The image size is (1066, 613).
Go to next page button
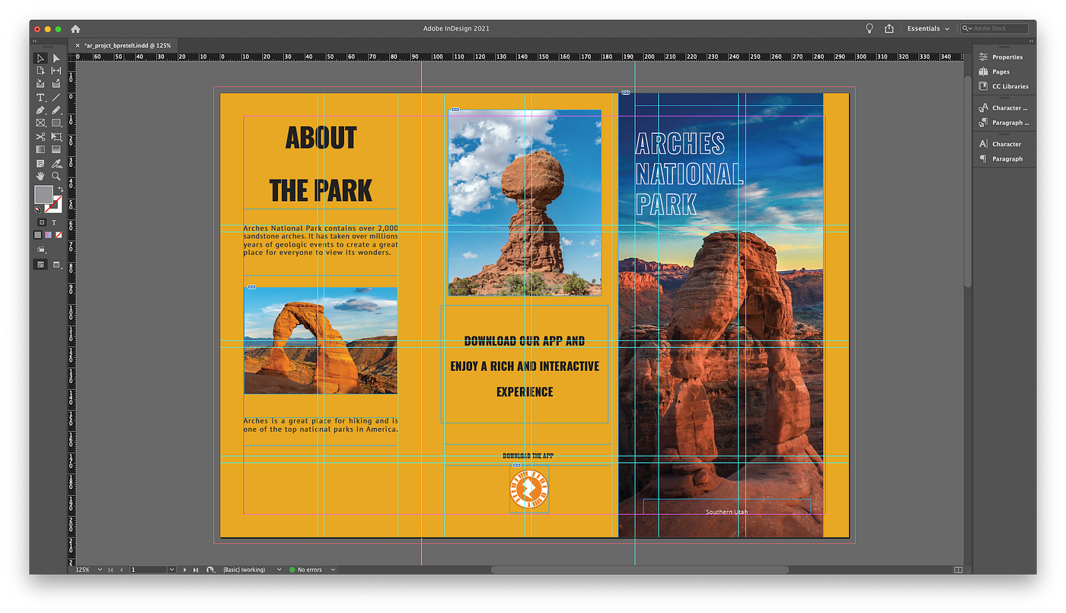[185, 570]
